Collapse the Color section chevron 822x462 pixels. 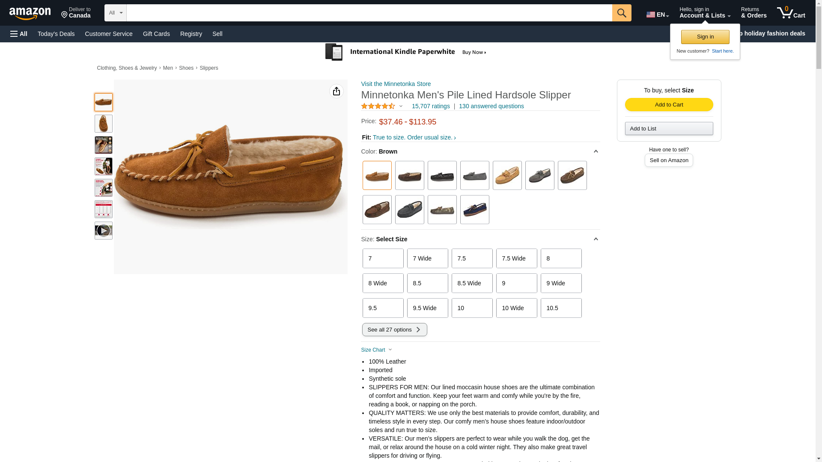point(596,151)
